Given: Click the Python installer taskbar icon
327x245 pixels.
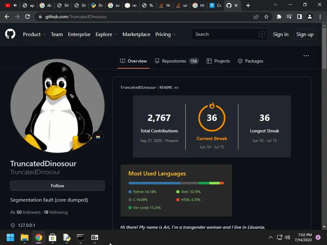Looking at the screenshot, I should pos(67,237).
